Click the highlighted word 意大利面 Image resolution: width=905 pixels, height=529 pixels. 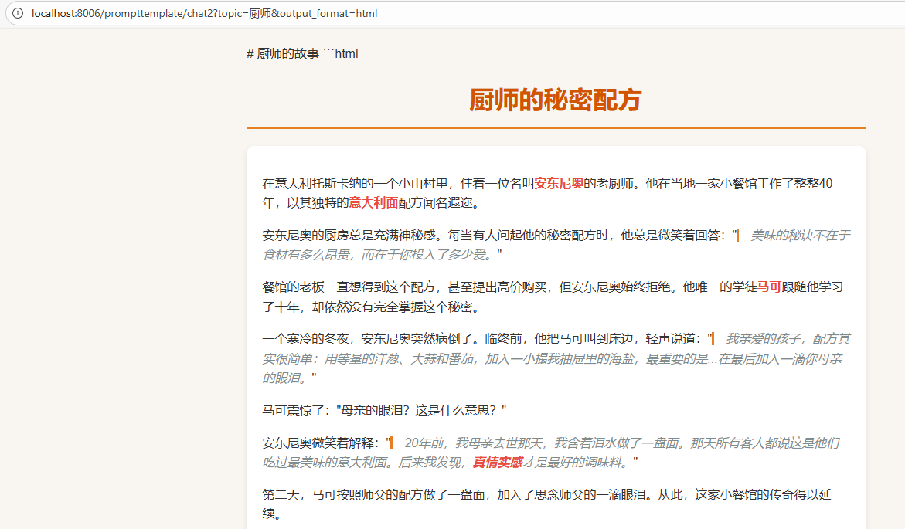(x=373, y=202)
